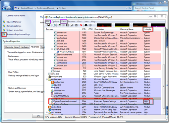
Task: Click in the Search Control Panel field
Action: tap(150, 8)
